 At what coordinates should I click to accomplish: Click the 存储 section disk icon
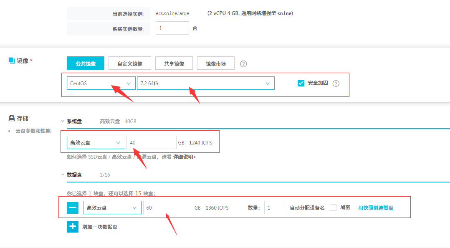tap(12, 119)
